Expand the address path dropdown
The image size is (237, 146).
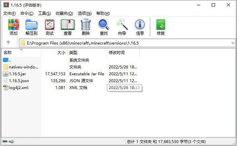coord(233,43)
